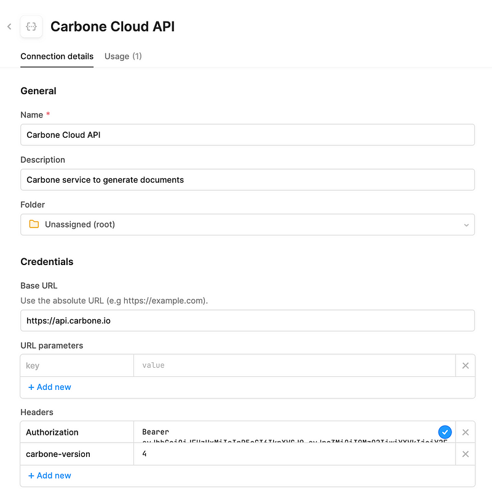Edit the Authorization header key

click(77, 432)
